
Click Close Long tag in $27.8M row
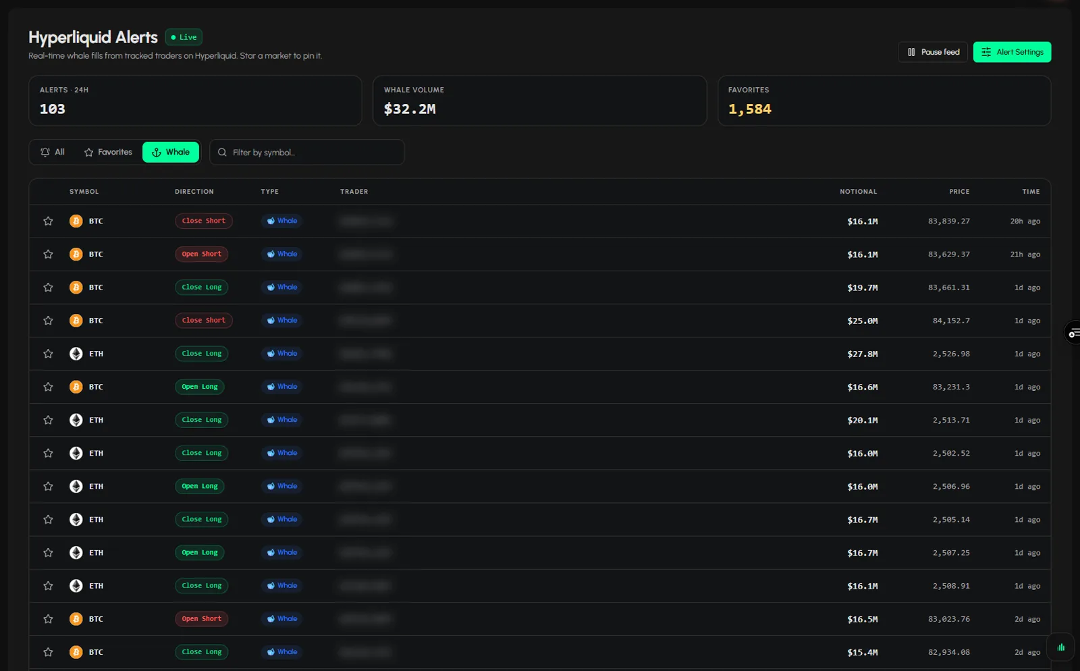click(202, 354)
